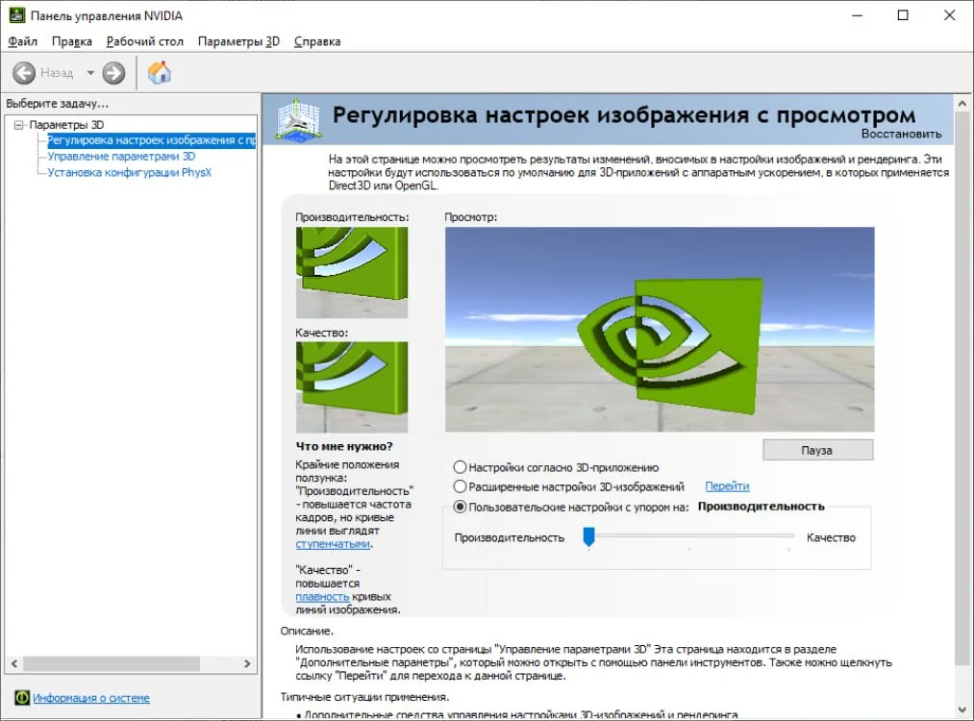Click the main pane scroll-up arrow
This screenshot has height=721, width=974.
962,104
